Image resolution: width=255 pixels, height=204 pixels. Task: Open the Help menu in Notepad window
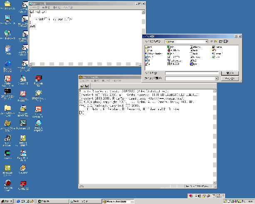click(x=68, y=7)
